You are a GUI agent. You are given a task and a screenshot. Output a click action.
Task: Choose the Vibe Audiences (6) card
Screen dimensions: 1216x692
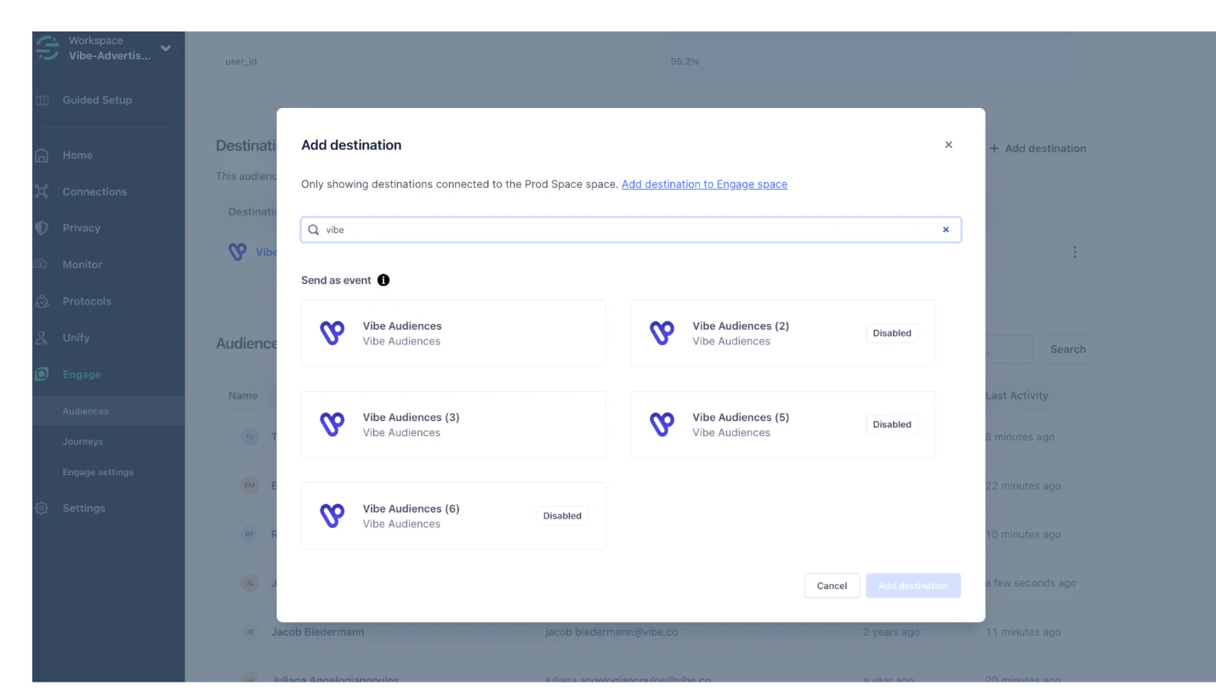pyautogui.click(x=453, y=516)
